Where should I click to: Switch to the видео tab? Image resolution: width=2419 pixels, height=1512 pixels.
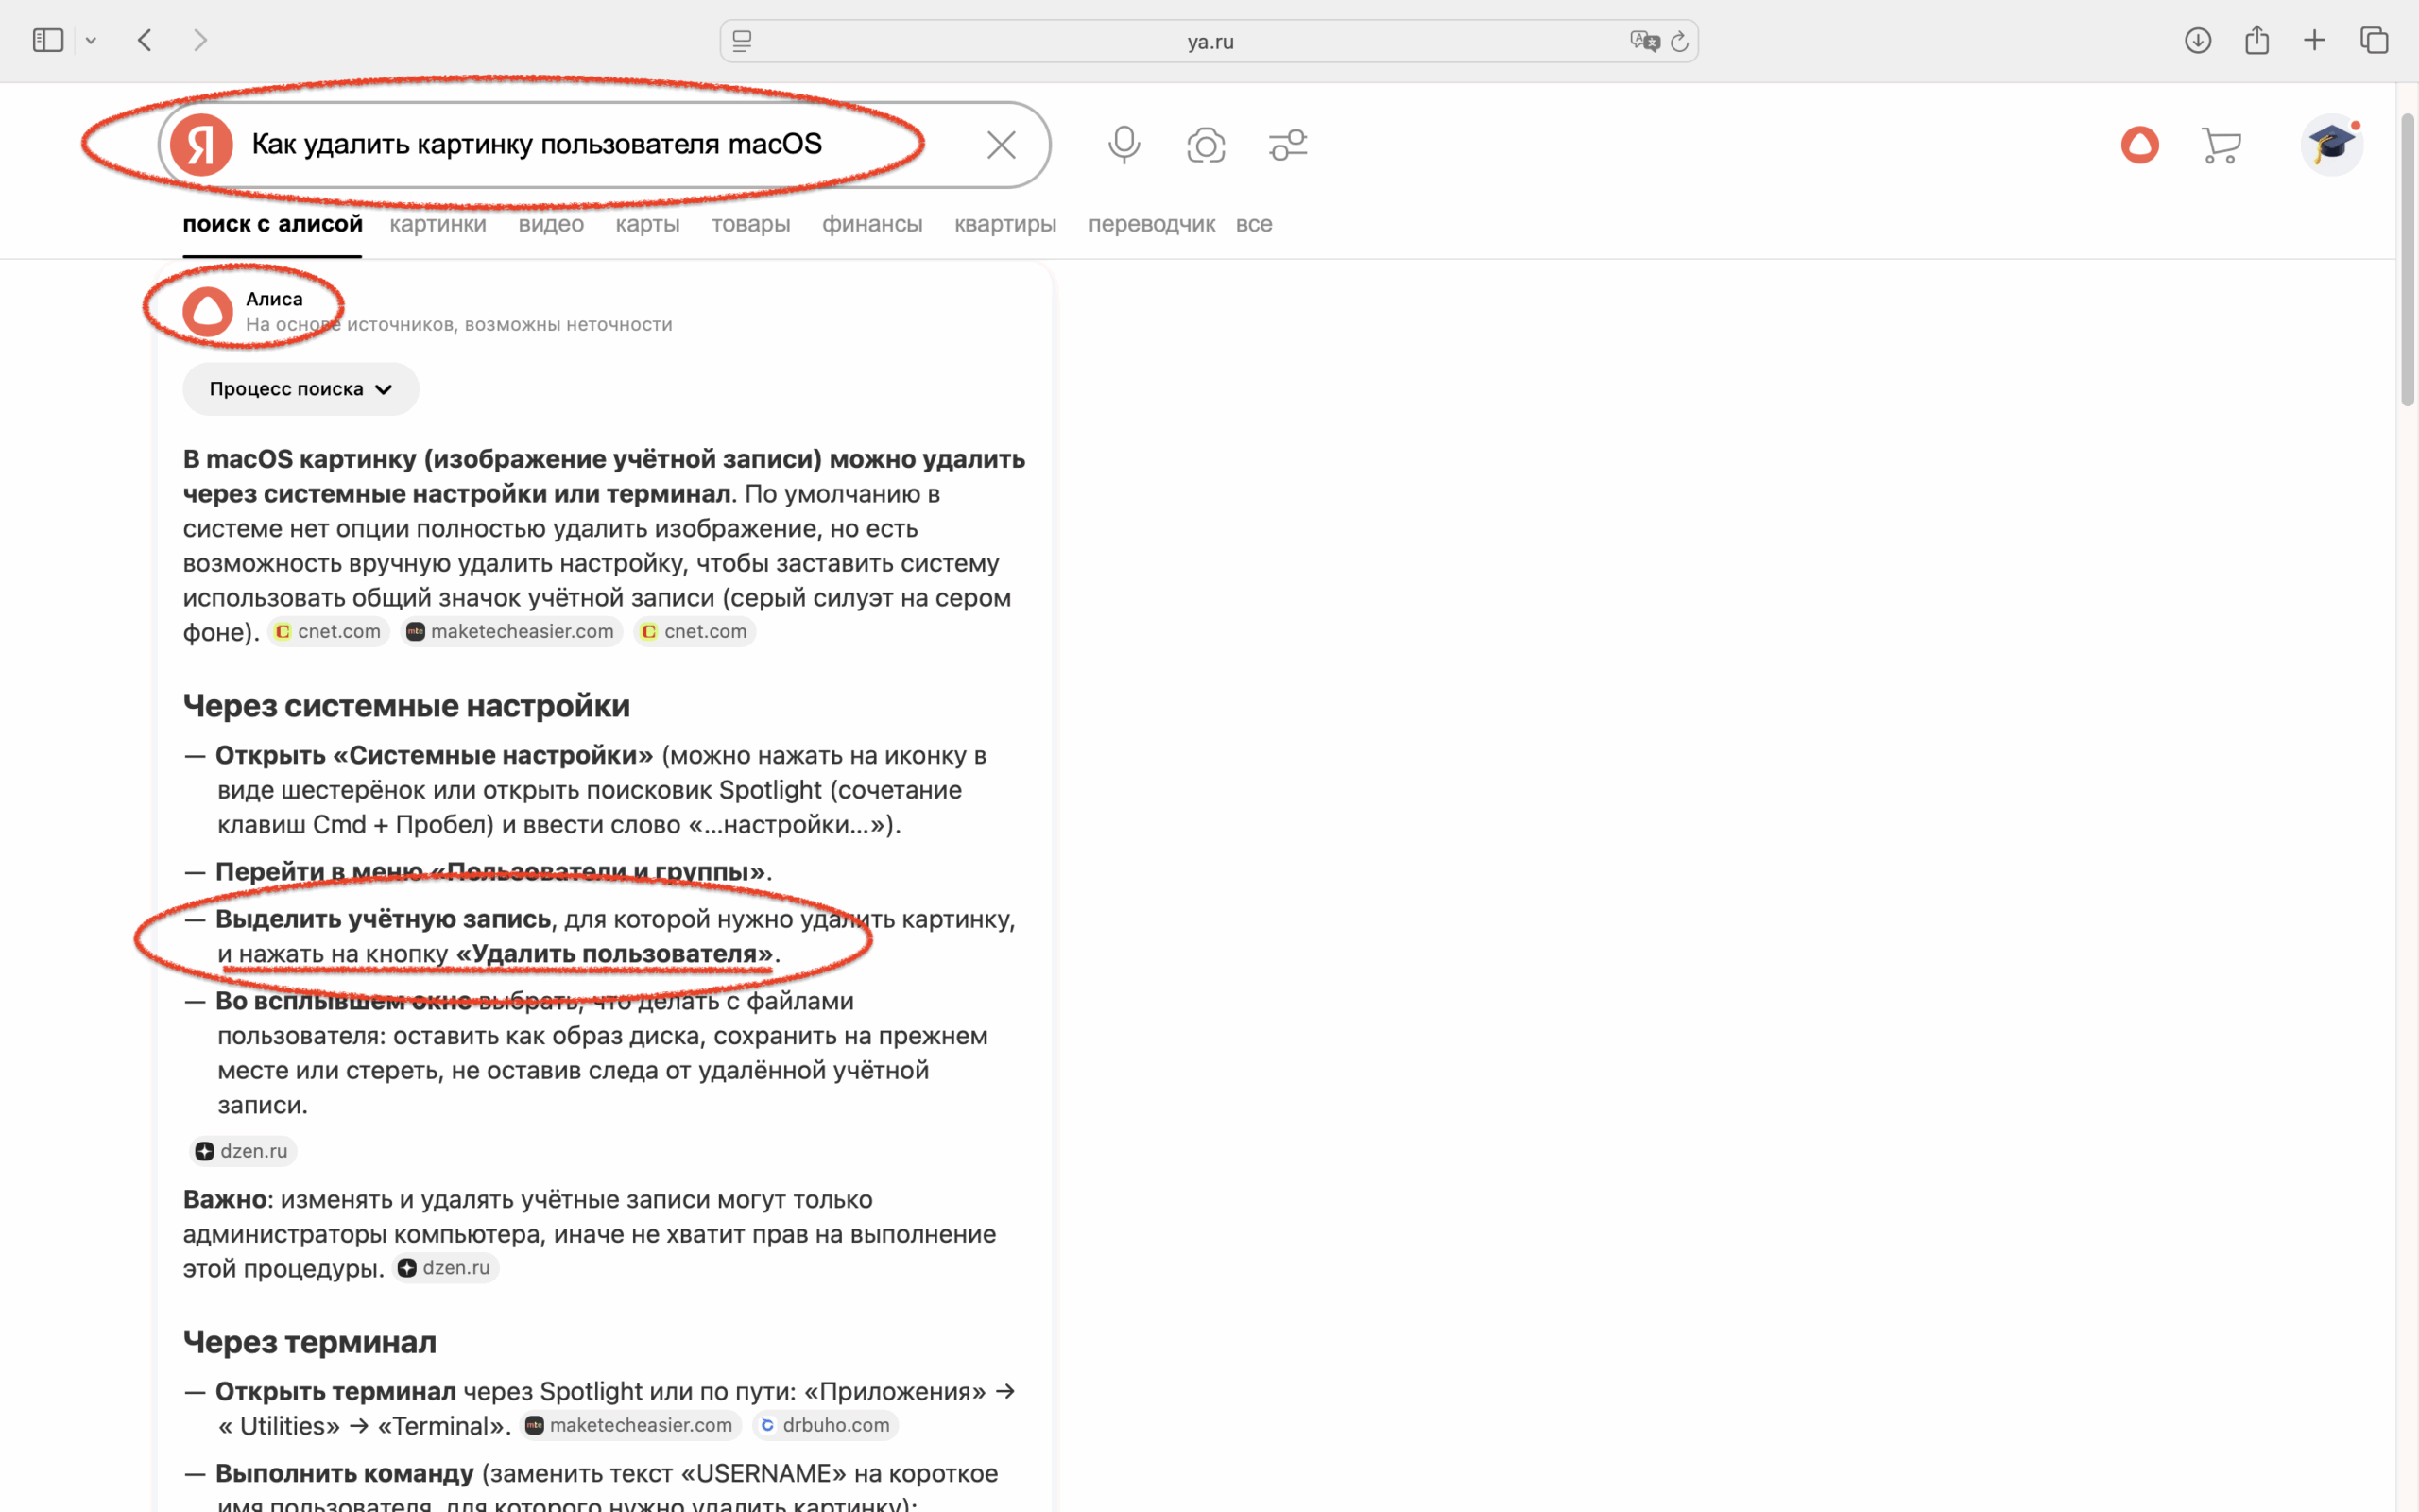point(551,224)
